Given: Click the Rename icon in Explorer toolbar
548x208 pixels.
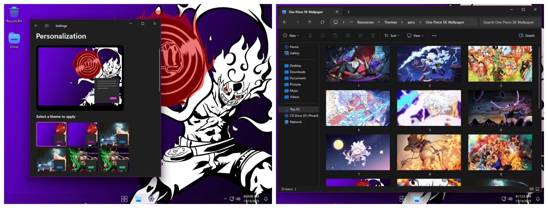Looking at the screenshot, I should pos(348,36).
